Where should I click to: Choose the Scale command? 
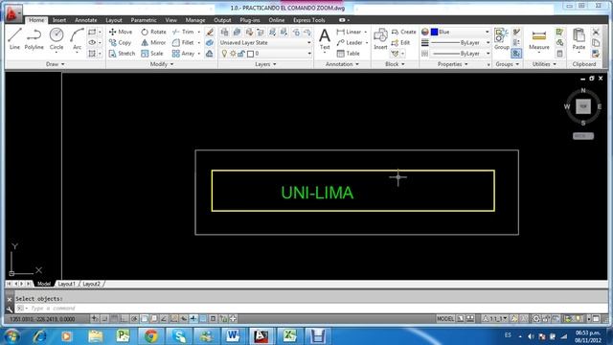click(152, 54)
